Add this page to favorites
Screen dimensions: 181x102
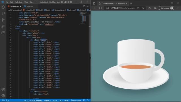tap(143, 8)
